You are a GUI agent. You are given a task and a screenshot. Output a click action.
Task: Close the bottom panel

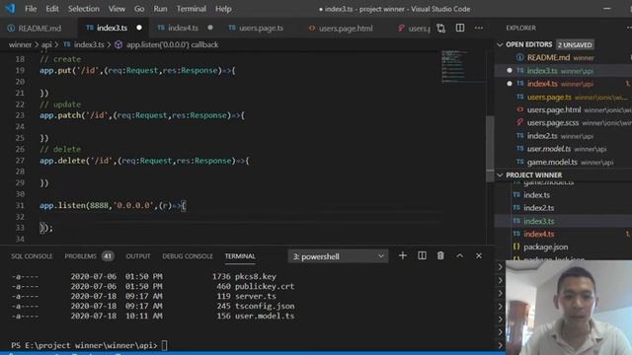[478, 256]
